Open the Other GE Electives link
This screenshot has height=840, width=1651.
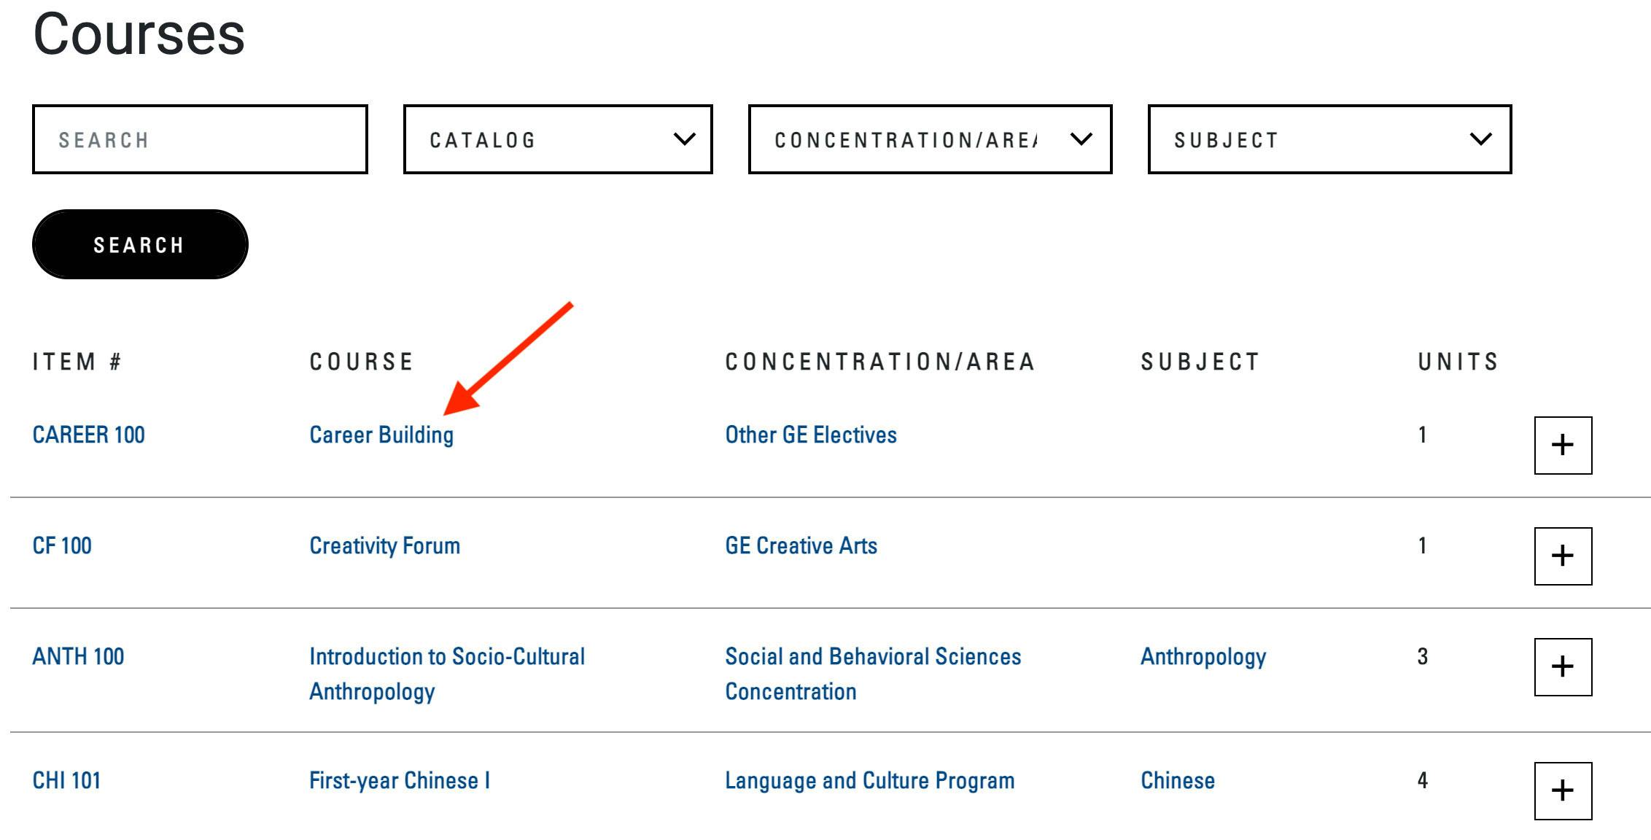coord(811,435)
